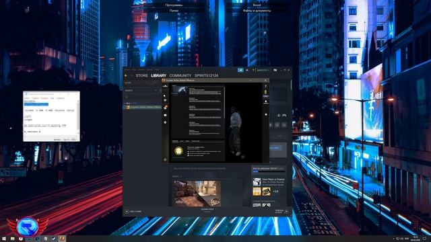This screenshot has width=431, height=242.
Task: Open the CS:GO screenshot in the activity feed
Action: pyautogui.click(x=197, y=194)
